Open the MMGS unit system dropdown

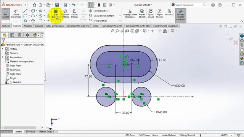click(231, 135)
